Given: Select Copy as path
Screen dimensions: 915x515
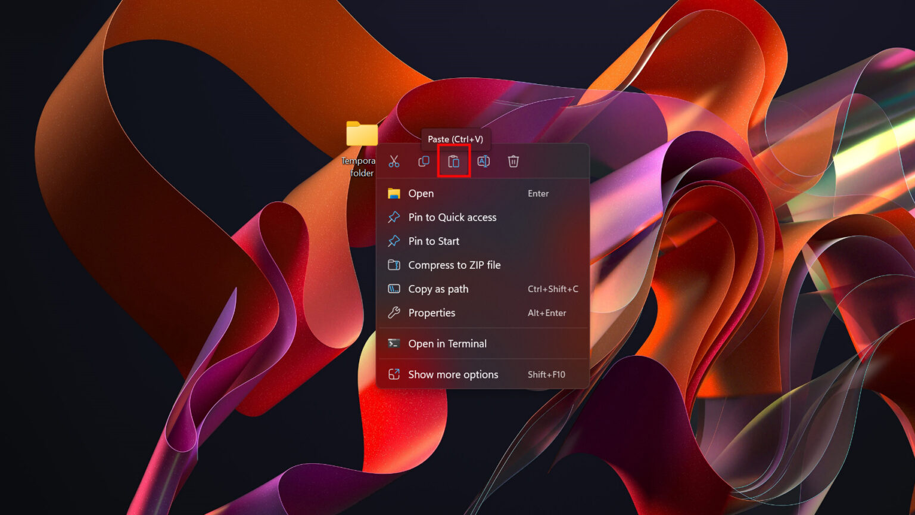Looking at the screenshot, I should point(438,288).
